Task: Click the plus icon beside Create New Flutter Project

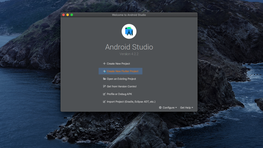Action: pos(104,71)
